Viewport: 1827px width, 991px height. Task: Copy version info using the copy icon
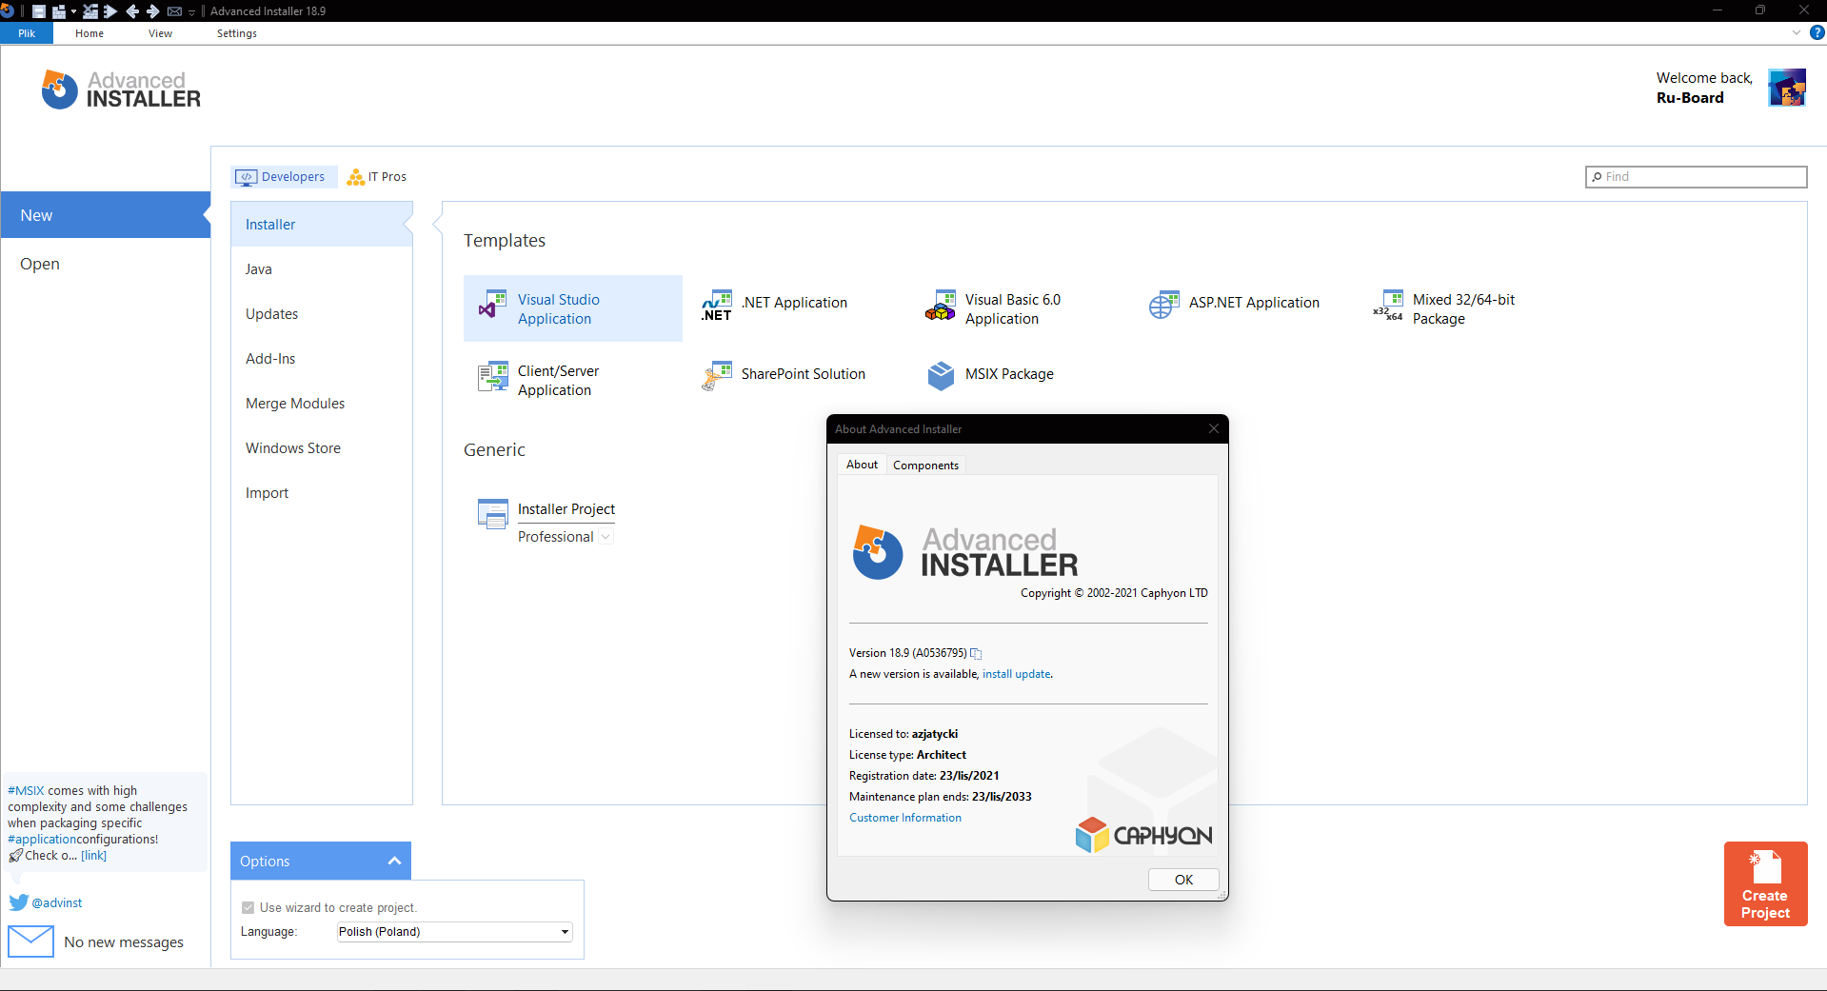(976, 653)
